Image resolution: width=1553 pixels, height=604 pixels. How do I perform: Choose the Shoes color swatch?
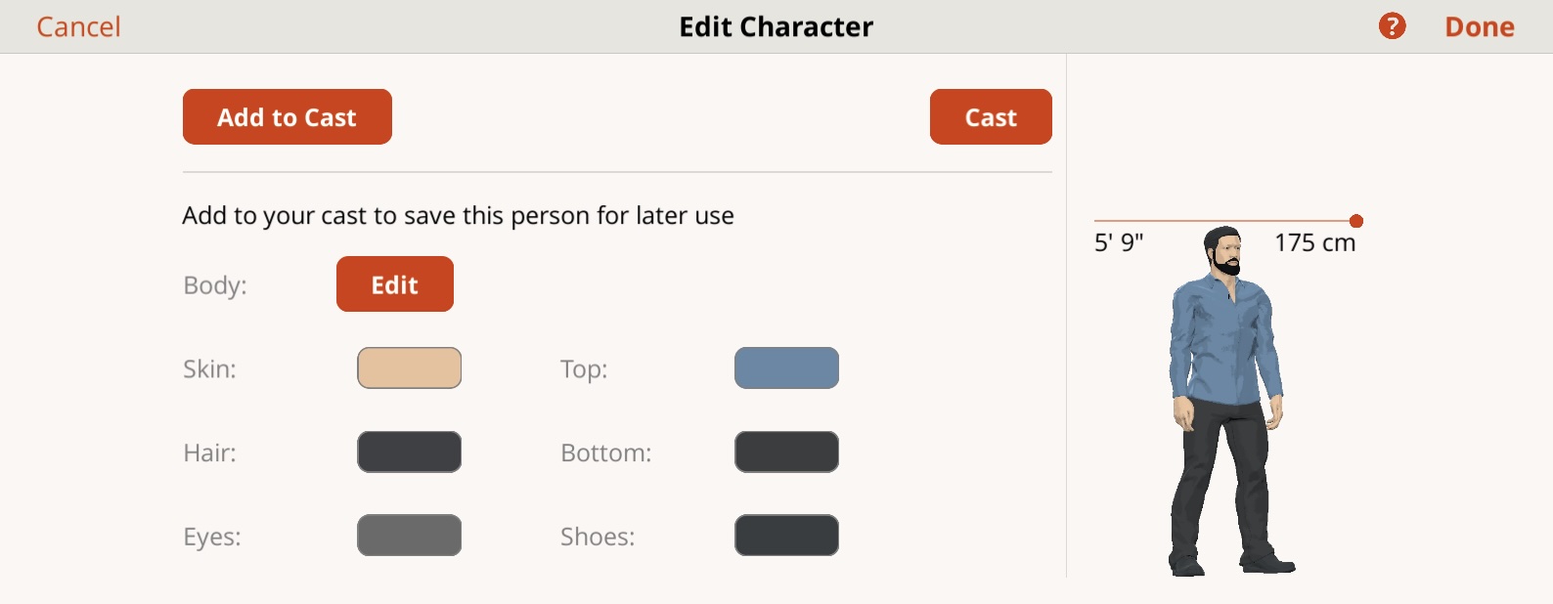coord(786,536)
